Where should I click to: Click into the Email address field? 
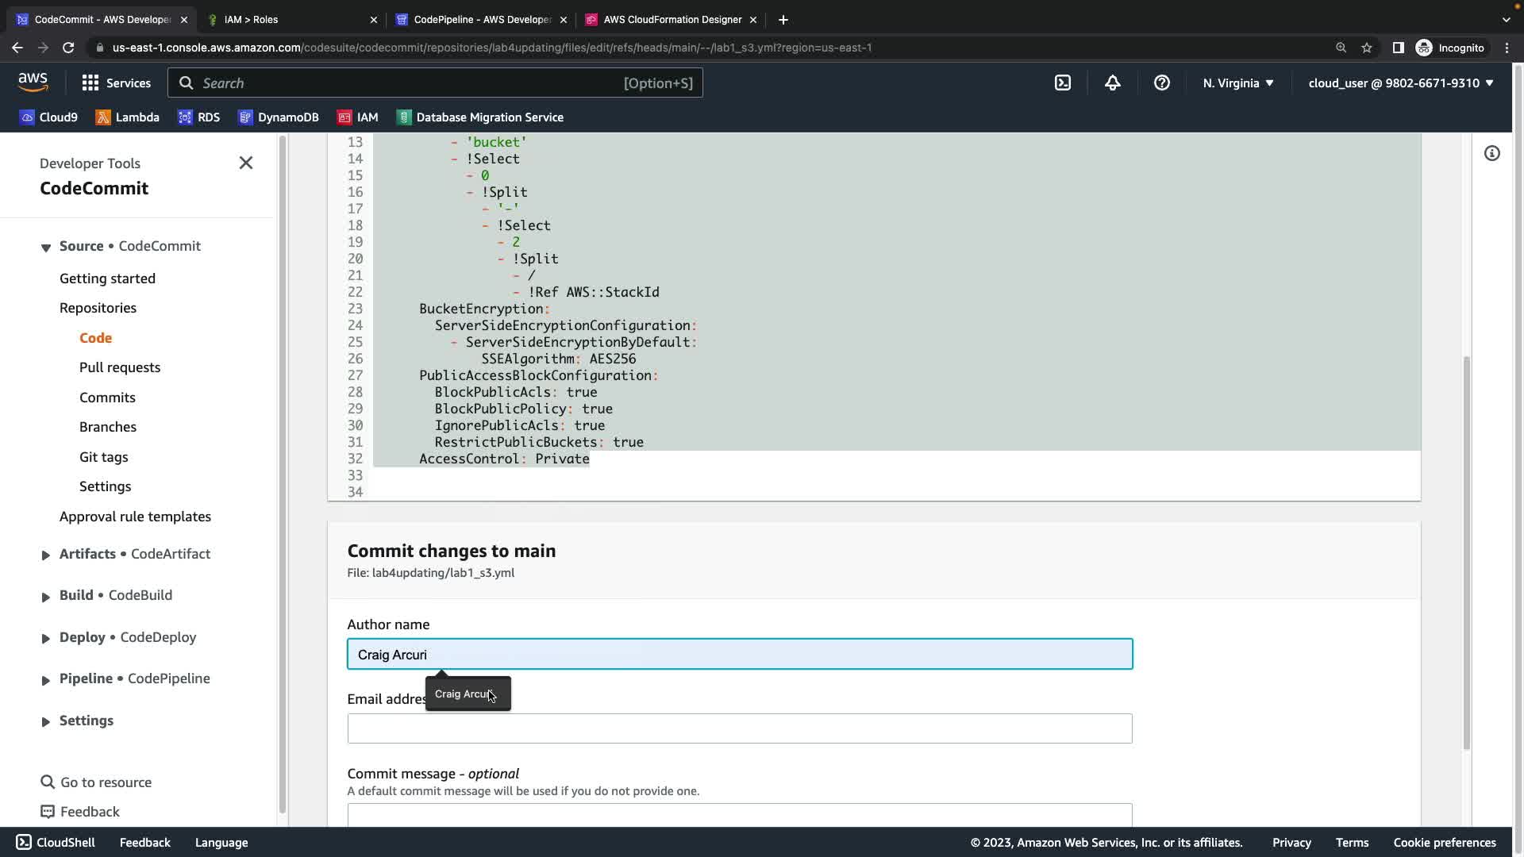coord(739,728)
